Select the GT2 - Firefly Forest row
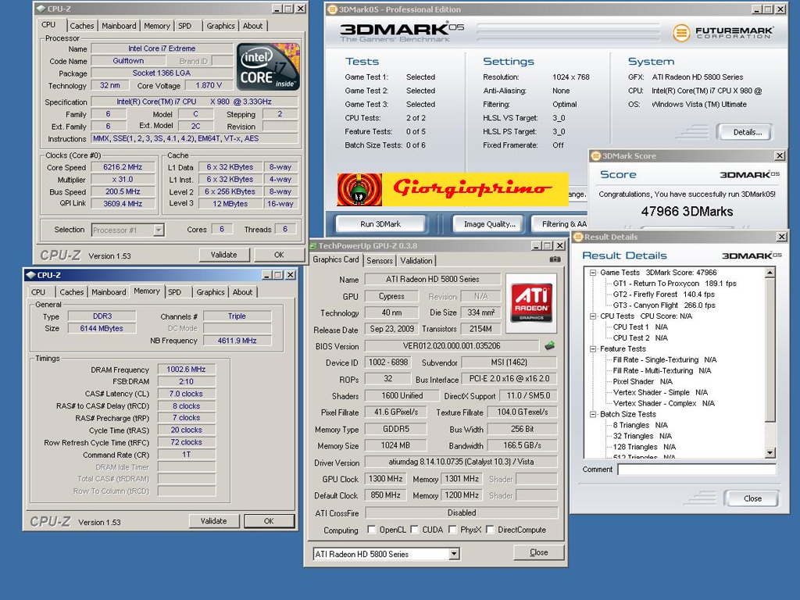Viewport: 800px width, 600px height. pos(664,295)
